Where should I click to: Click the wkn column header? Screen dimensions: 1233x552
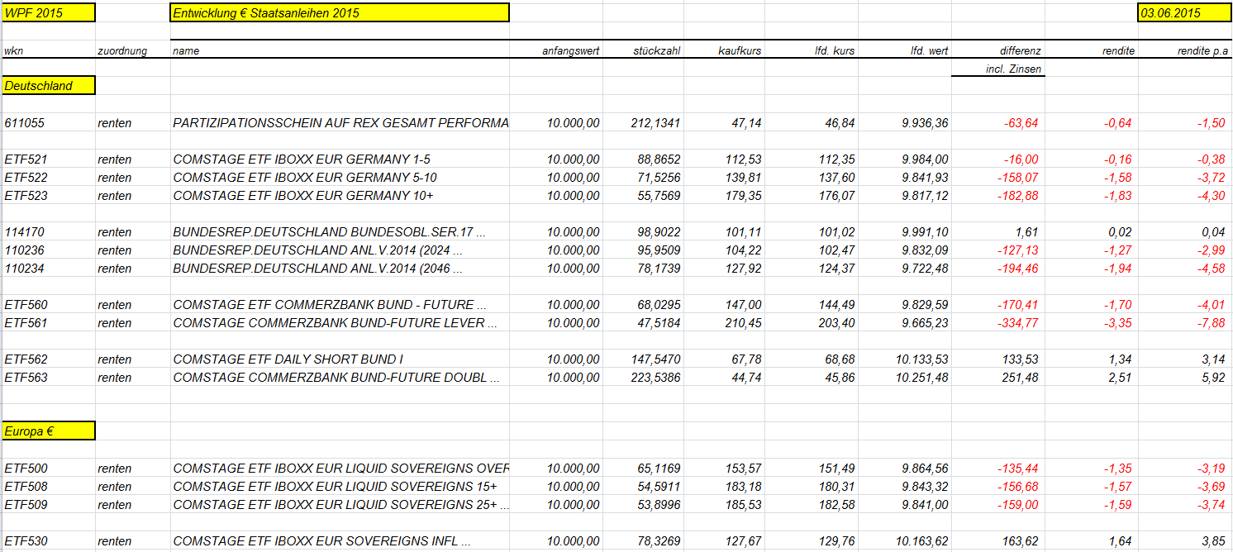(48, 50)
